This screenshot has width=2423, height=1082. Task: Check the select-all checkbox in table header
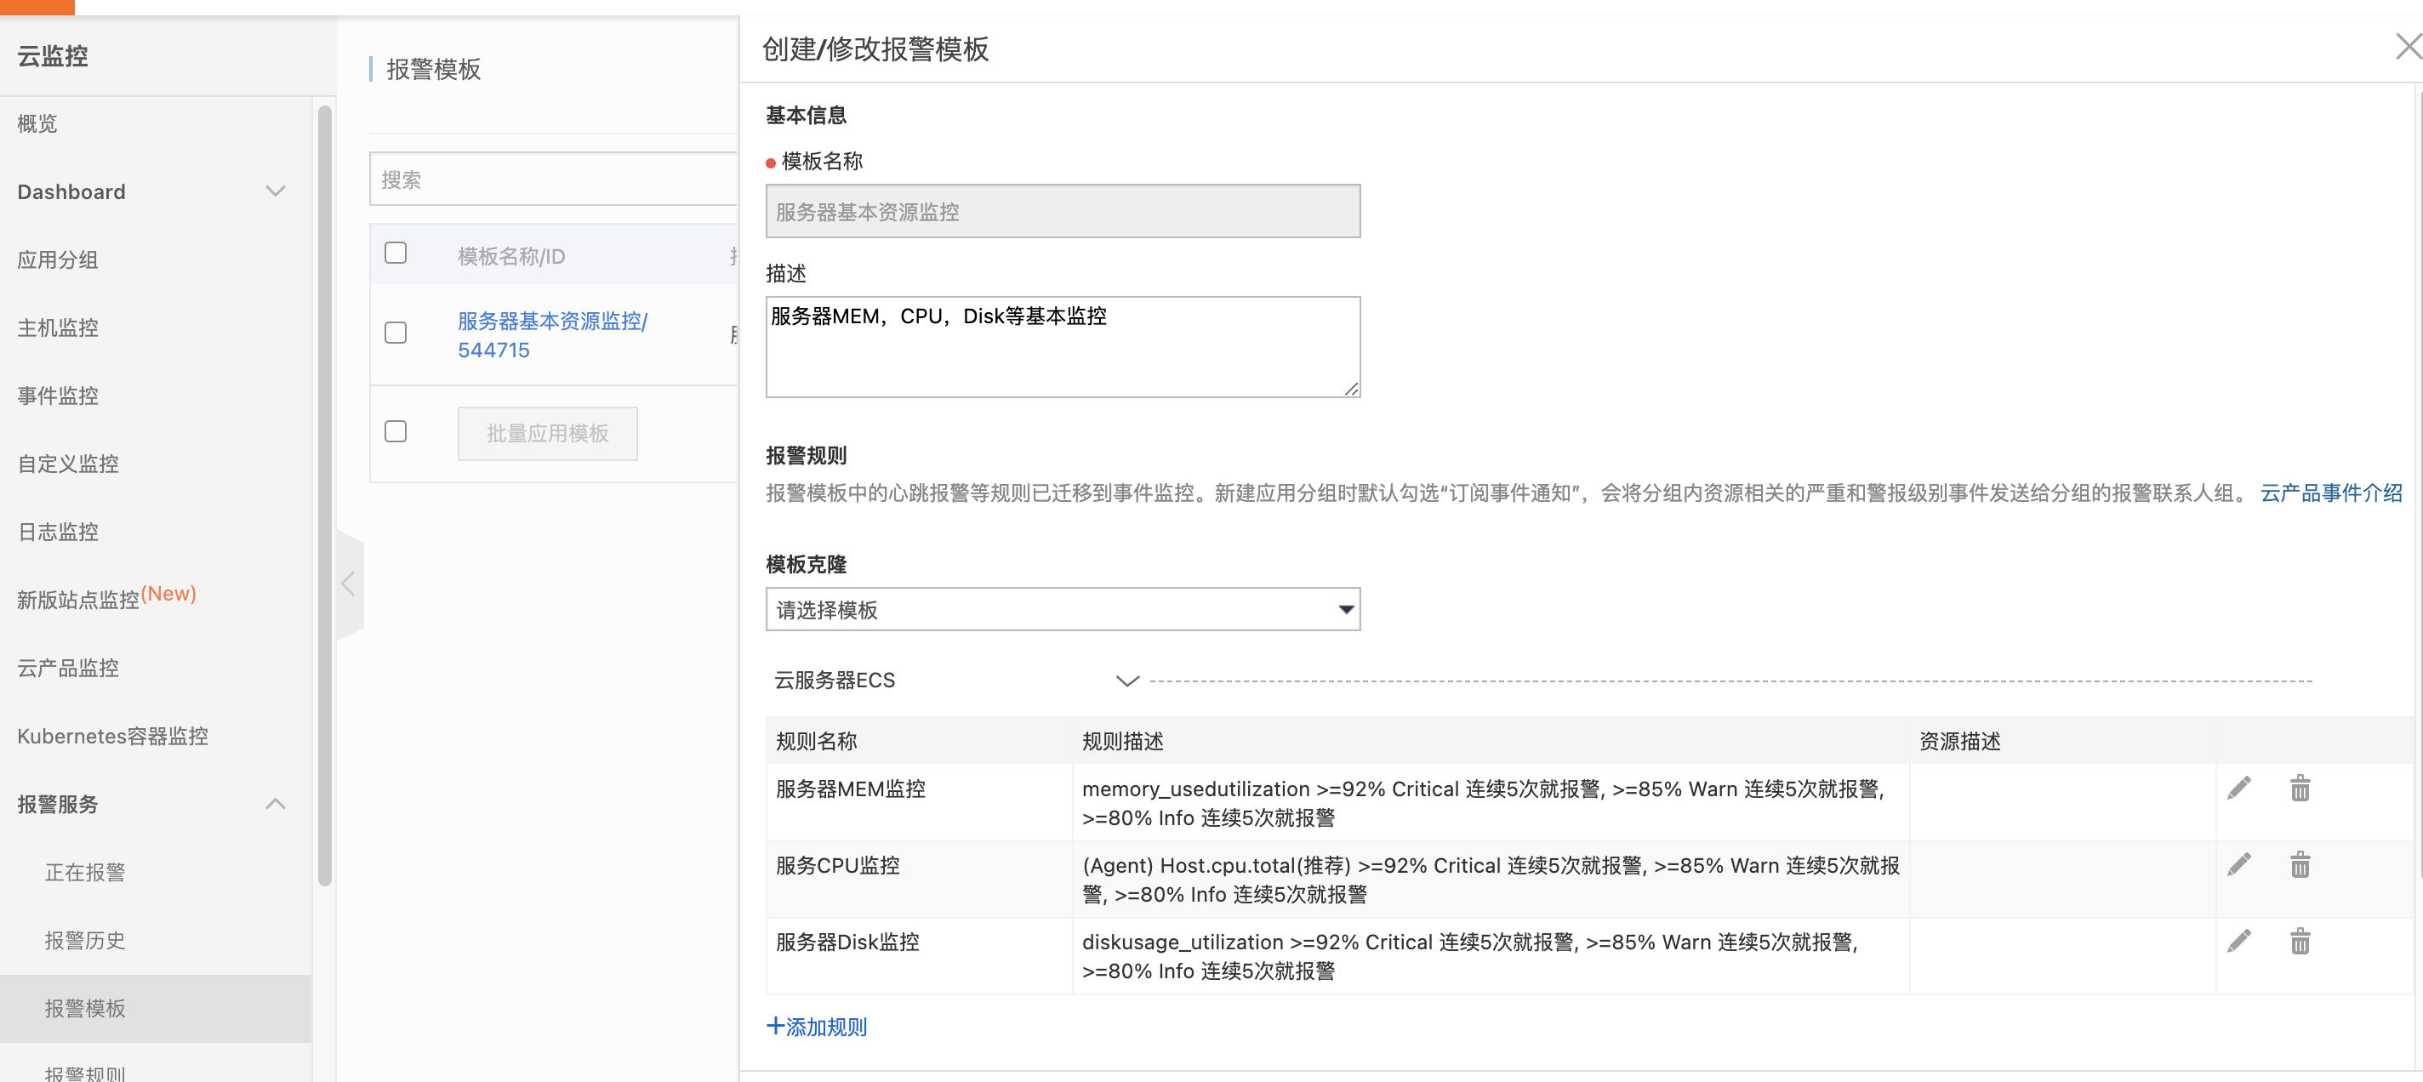(x=395, y=253)
